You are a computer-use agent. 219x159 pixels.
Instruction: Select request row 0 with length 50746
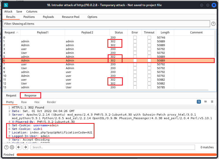click(108, 38)
